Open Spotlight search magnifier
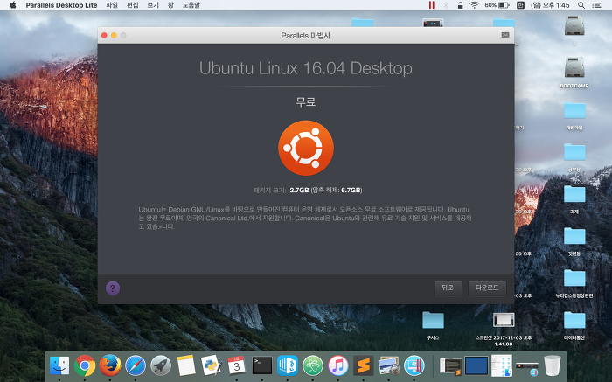612x382 pixels. point(581,5)
